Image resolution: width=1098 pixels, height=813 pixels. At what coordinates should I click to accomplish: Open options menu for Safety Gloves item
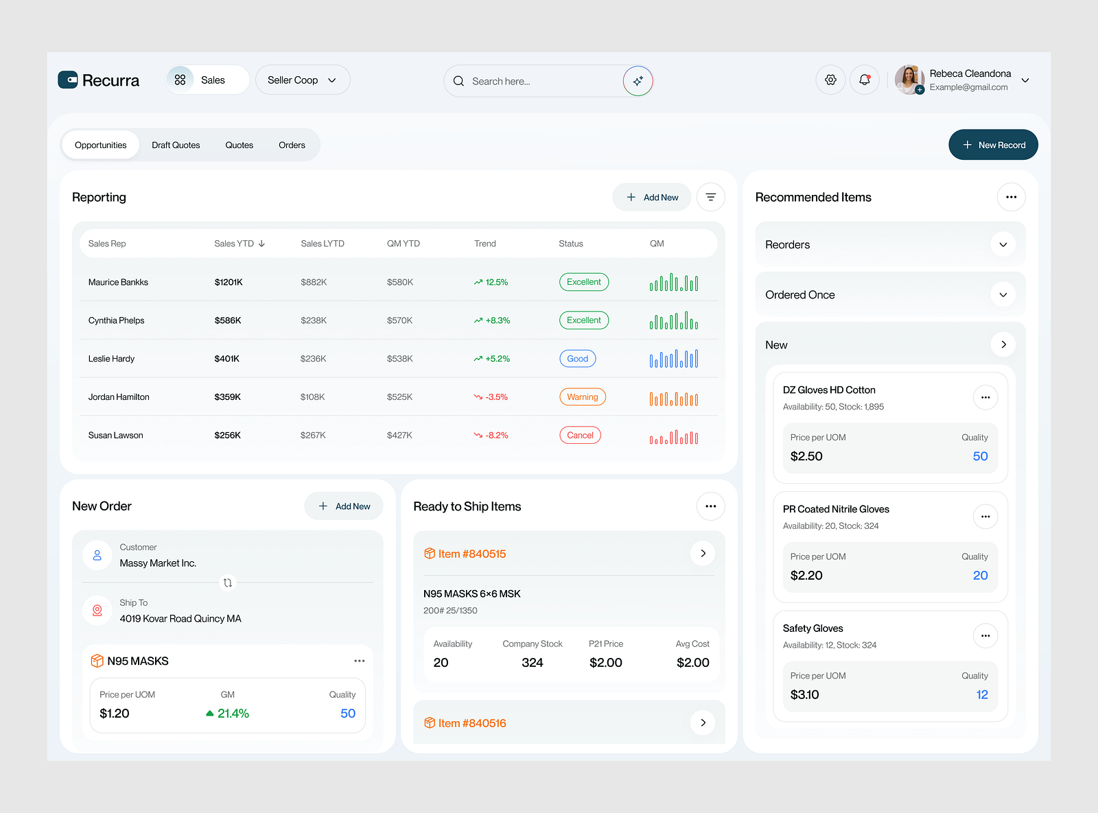tap(985, 635)
